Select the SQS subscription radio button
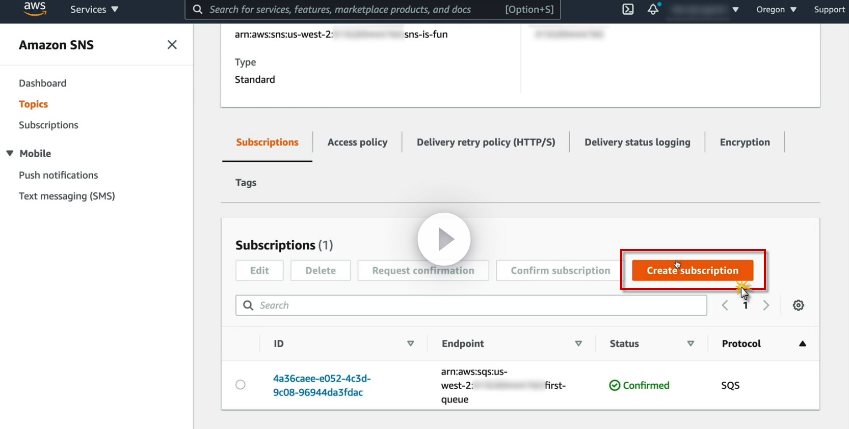The width and height of the screenshot is (849, 429). 241,385
